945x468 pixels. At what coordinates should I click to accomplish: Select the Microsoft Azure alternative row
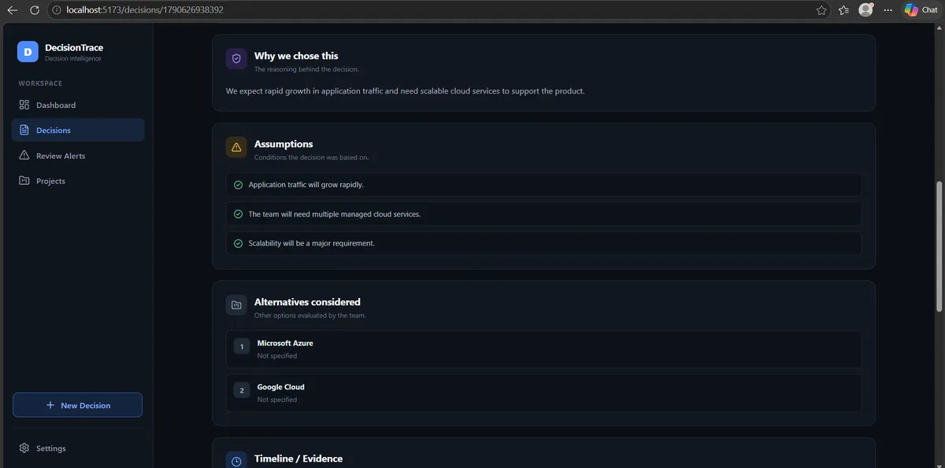click(543, 348)
